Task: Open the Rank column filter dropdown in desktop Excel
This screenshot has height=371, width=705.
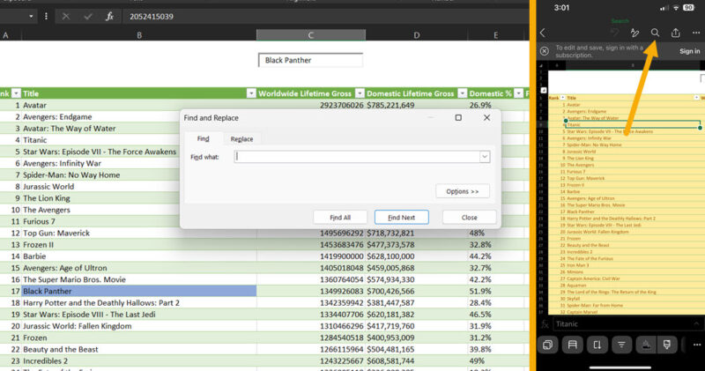Action: [16, 93]
